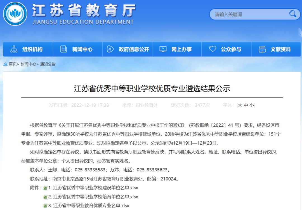Click the 公众参与 heart icon
This screenshot has width=302, height=210.
tap(213, 49)
